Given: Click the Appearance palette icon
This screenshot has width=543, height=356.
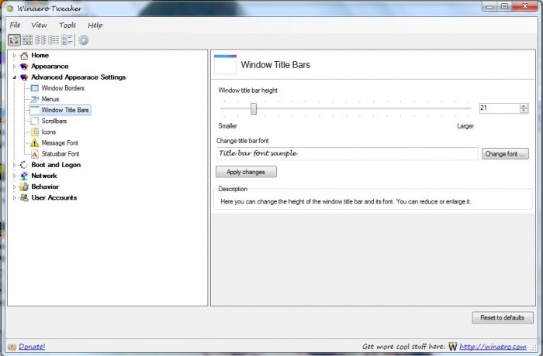Looking at the screenshot, I should (x=24, y=67).
